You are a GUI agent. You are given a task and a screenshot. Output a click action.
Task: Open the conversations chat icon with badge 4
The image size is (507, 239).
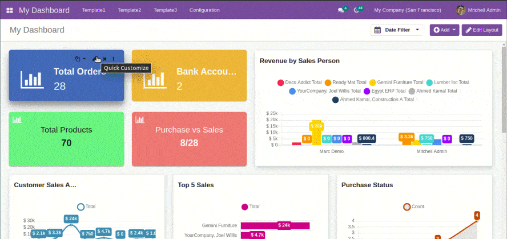341,10
